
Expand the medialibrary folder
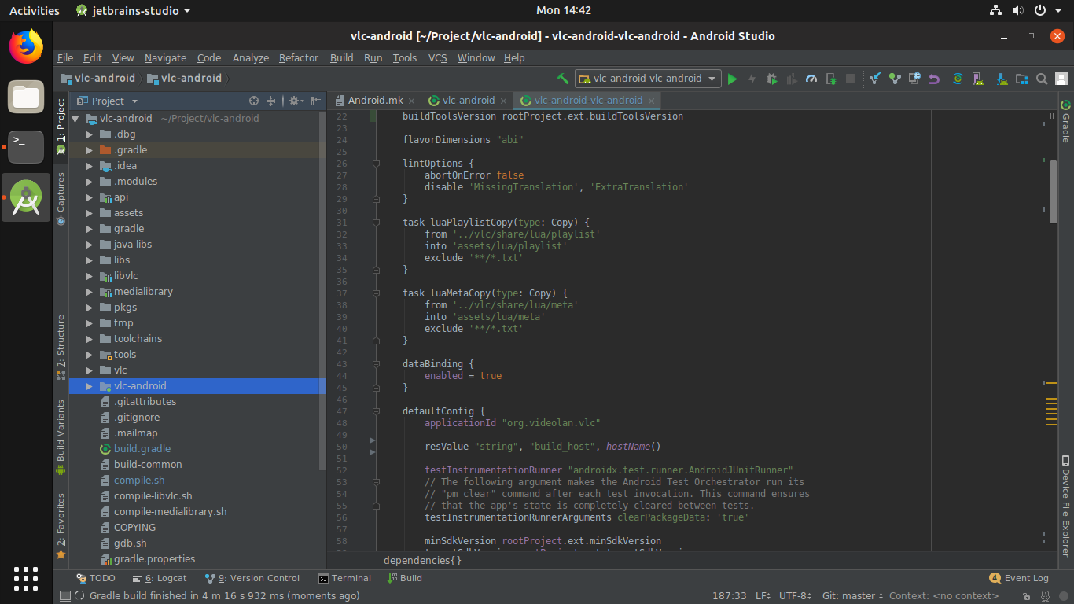(90, 292)
